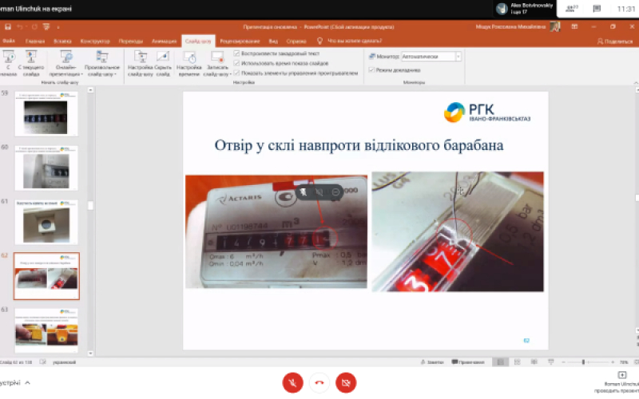The width and height of the screenshot is (639, 399).
Task: Click the Примечания comments button
Action: (x=468, y=362)
